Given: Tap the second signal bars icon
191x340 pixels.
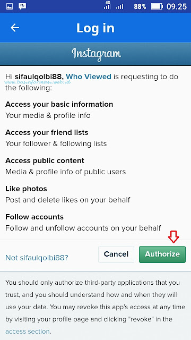Looking at the screenshot, I should [119, 7].
